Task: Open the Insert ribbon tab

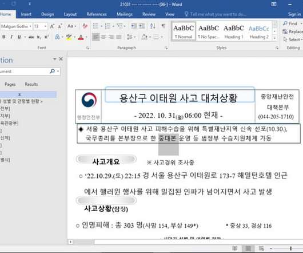Action: tap(26, 14)
